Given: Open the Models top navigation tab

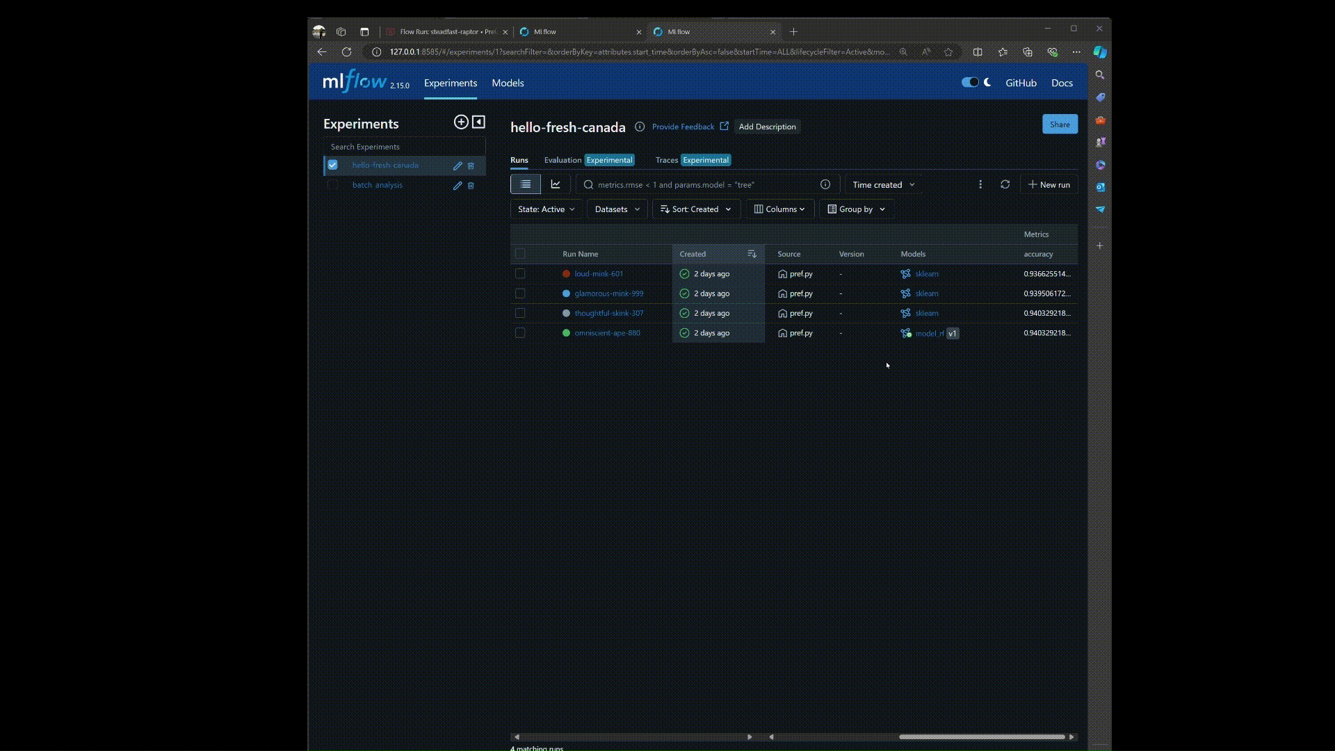Looking at the screenshot, I should coord(508,83).
